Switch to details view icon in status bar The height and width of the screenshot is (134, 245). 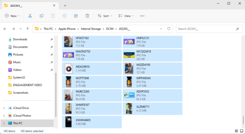[x=236, y=131]
